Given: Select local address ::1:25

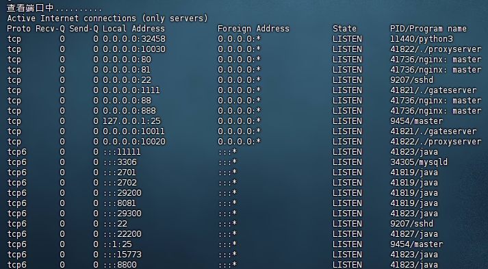Looking at the screenshot, I should (x=117, y=244).
